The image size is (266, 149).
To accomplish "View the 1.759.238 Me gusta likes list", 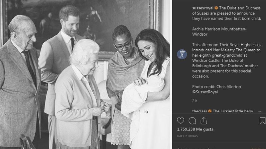I will pos(195,129).
